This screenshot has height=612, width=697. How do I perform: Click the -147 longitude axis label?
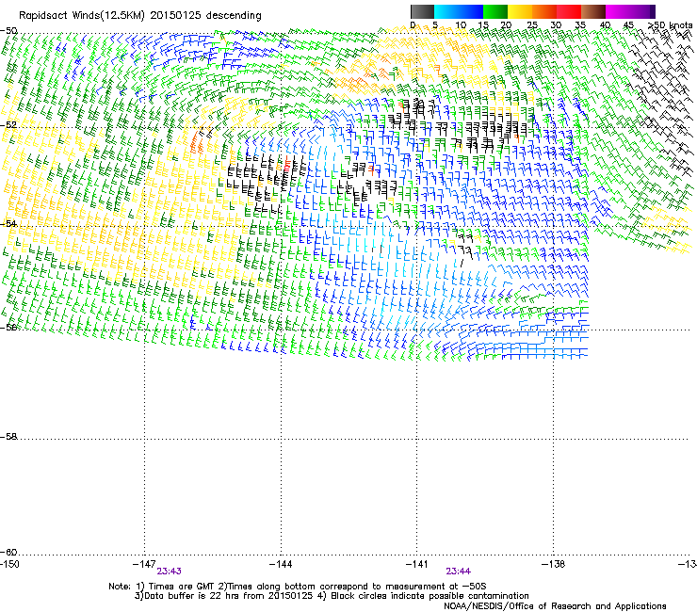tap(144, 564)
